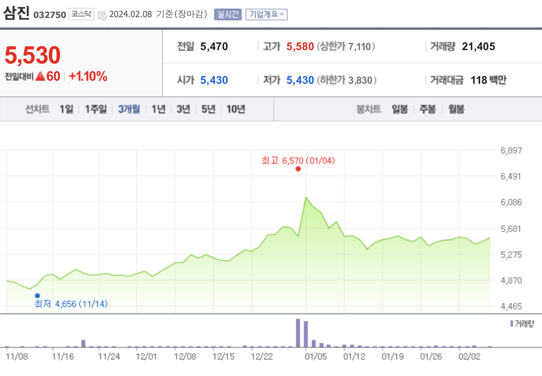Click the 실시간 real-time button
This screenshot has height=376, width=542.
(228, 14)
